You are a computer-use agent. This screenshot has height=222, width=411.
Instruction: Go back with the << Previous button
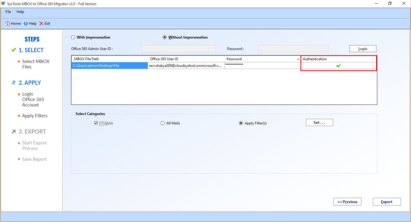(x=347, y=202)
